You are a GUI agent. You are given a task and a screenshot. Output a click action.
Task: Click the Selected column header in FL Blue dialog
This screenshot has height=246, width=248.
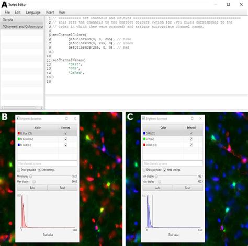point(65,128)
